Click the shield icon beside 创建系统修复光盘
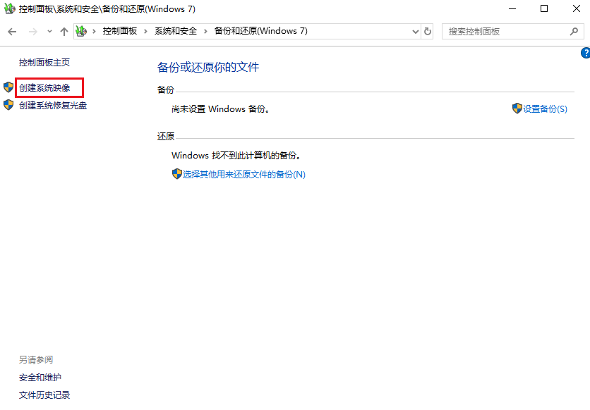Screen dimensions: 590x410 point(8,106)
